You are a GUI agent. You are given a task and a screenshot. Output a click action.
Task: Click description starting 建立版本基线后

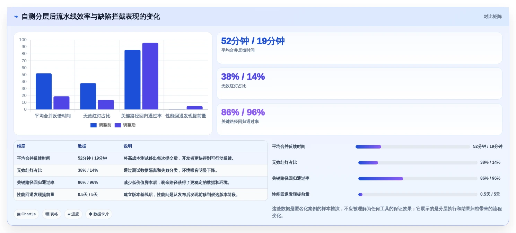point(182,195)
